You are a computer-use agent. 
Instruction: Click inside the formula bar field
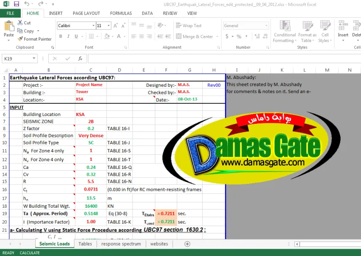tap(224, 59)
